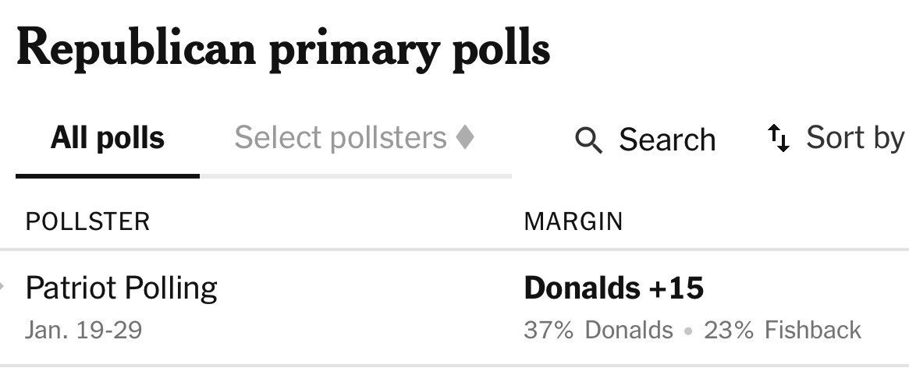The image size is (909, 368).
Task: Click the MARGIN column header
Action: (573, 221)
